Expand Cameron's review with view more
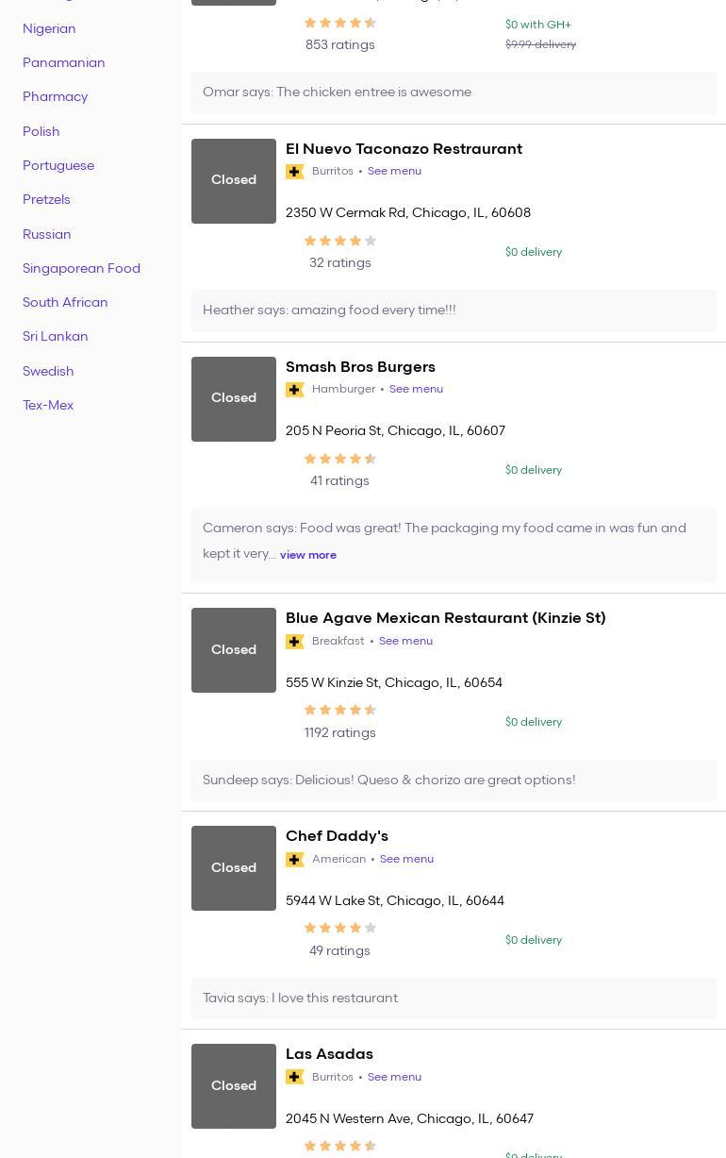 (307, 555)
